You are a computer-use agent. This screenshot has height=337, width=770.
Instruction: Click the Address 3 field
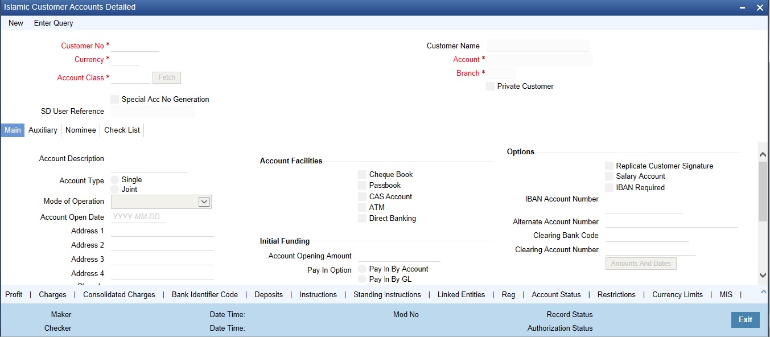tap(162, 259)
